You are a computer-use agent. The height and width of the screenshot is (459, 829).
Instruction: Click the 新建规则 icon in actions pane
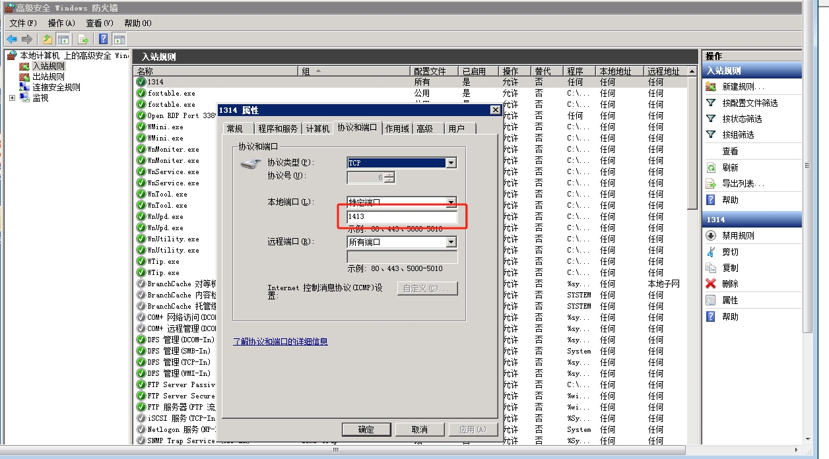click(x=711, y=86)
